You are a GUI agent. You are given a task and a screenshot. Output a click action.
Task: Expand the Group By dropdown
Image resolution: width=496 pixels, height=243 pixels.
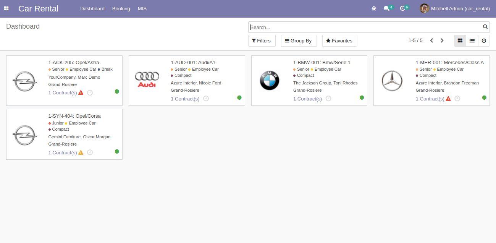[299, 40]
